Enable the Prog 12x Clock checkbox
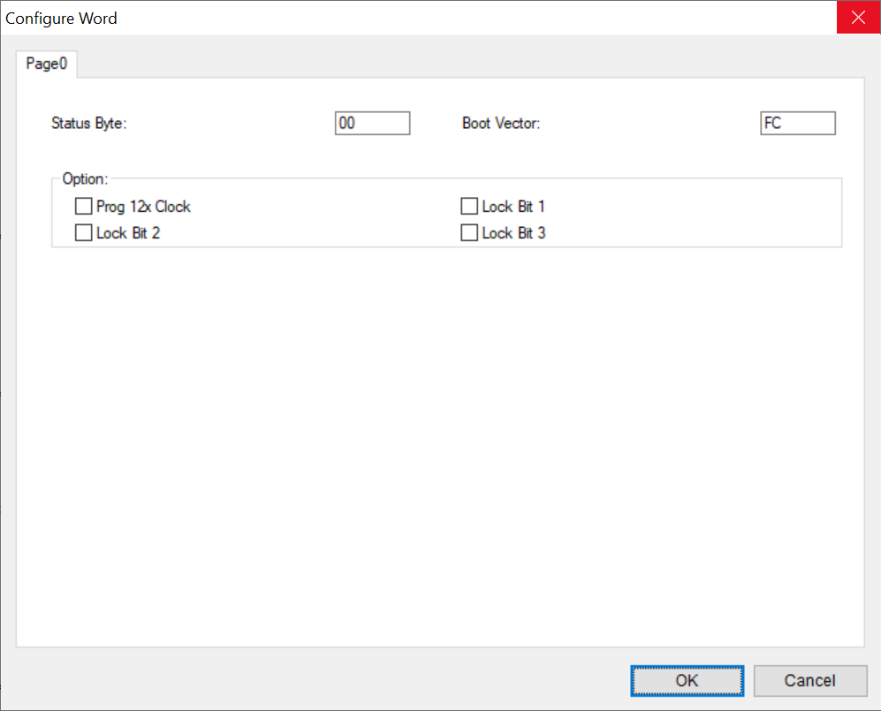This screenshot has height=711, width=881. (x=84, y=206)
